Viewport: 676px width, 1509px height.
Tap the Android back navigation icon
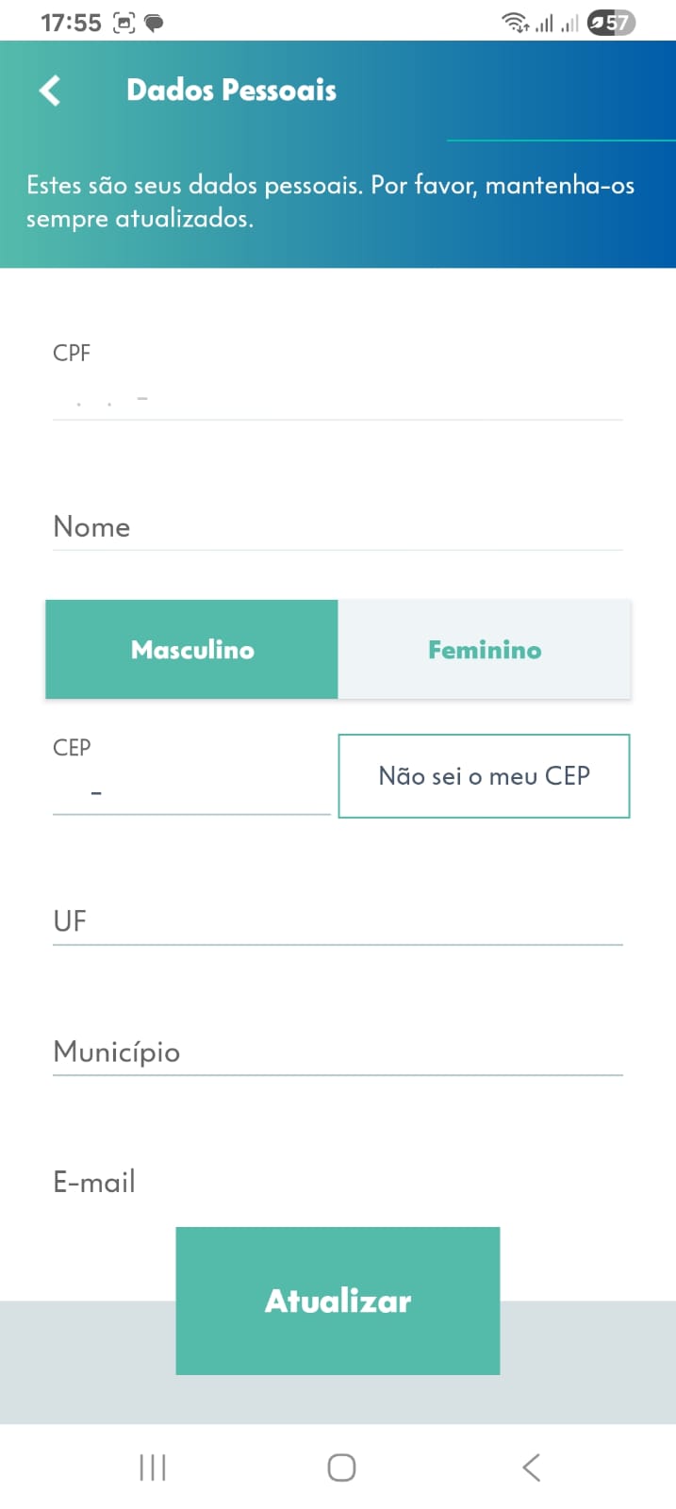tap(531, 1468)
